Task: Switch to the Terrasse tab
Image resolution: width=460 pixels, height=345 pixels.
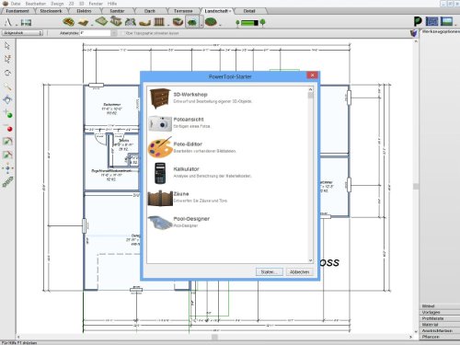Action: [x=183, y=11]
